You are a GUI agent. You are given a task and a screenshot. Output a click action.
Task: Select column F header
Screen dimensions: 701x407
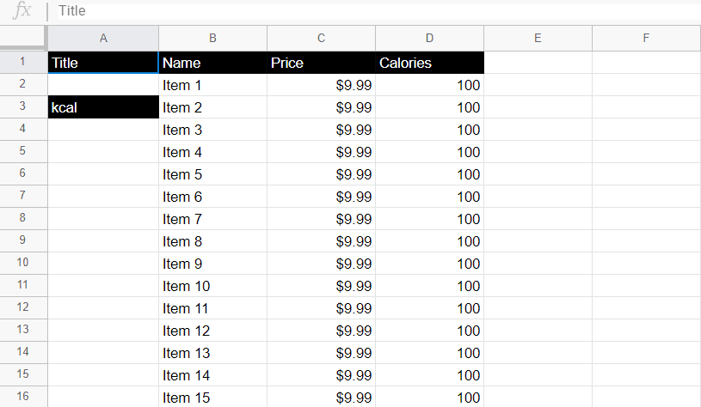point(647,39)
